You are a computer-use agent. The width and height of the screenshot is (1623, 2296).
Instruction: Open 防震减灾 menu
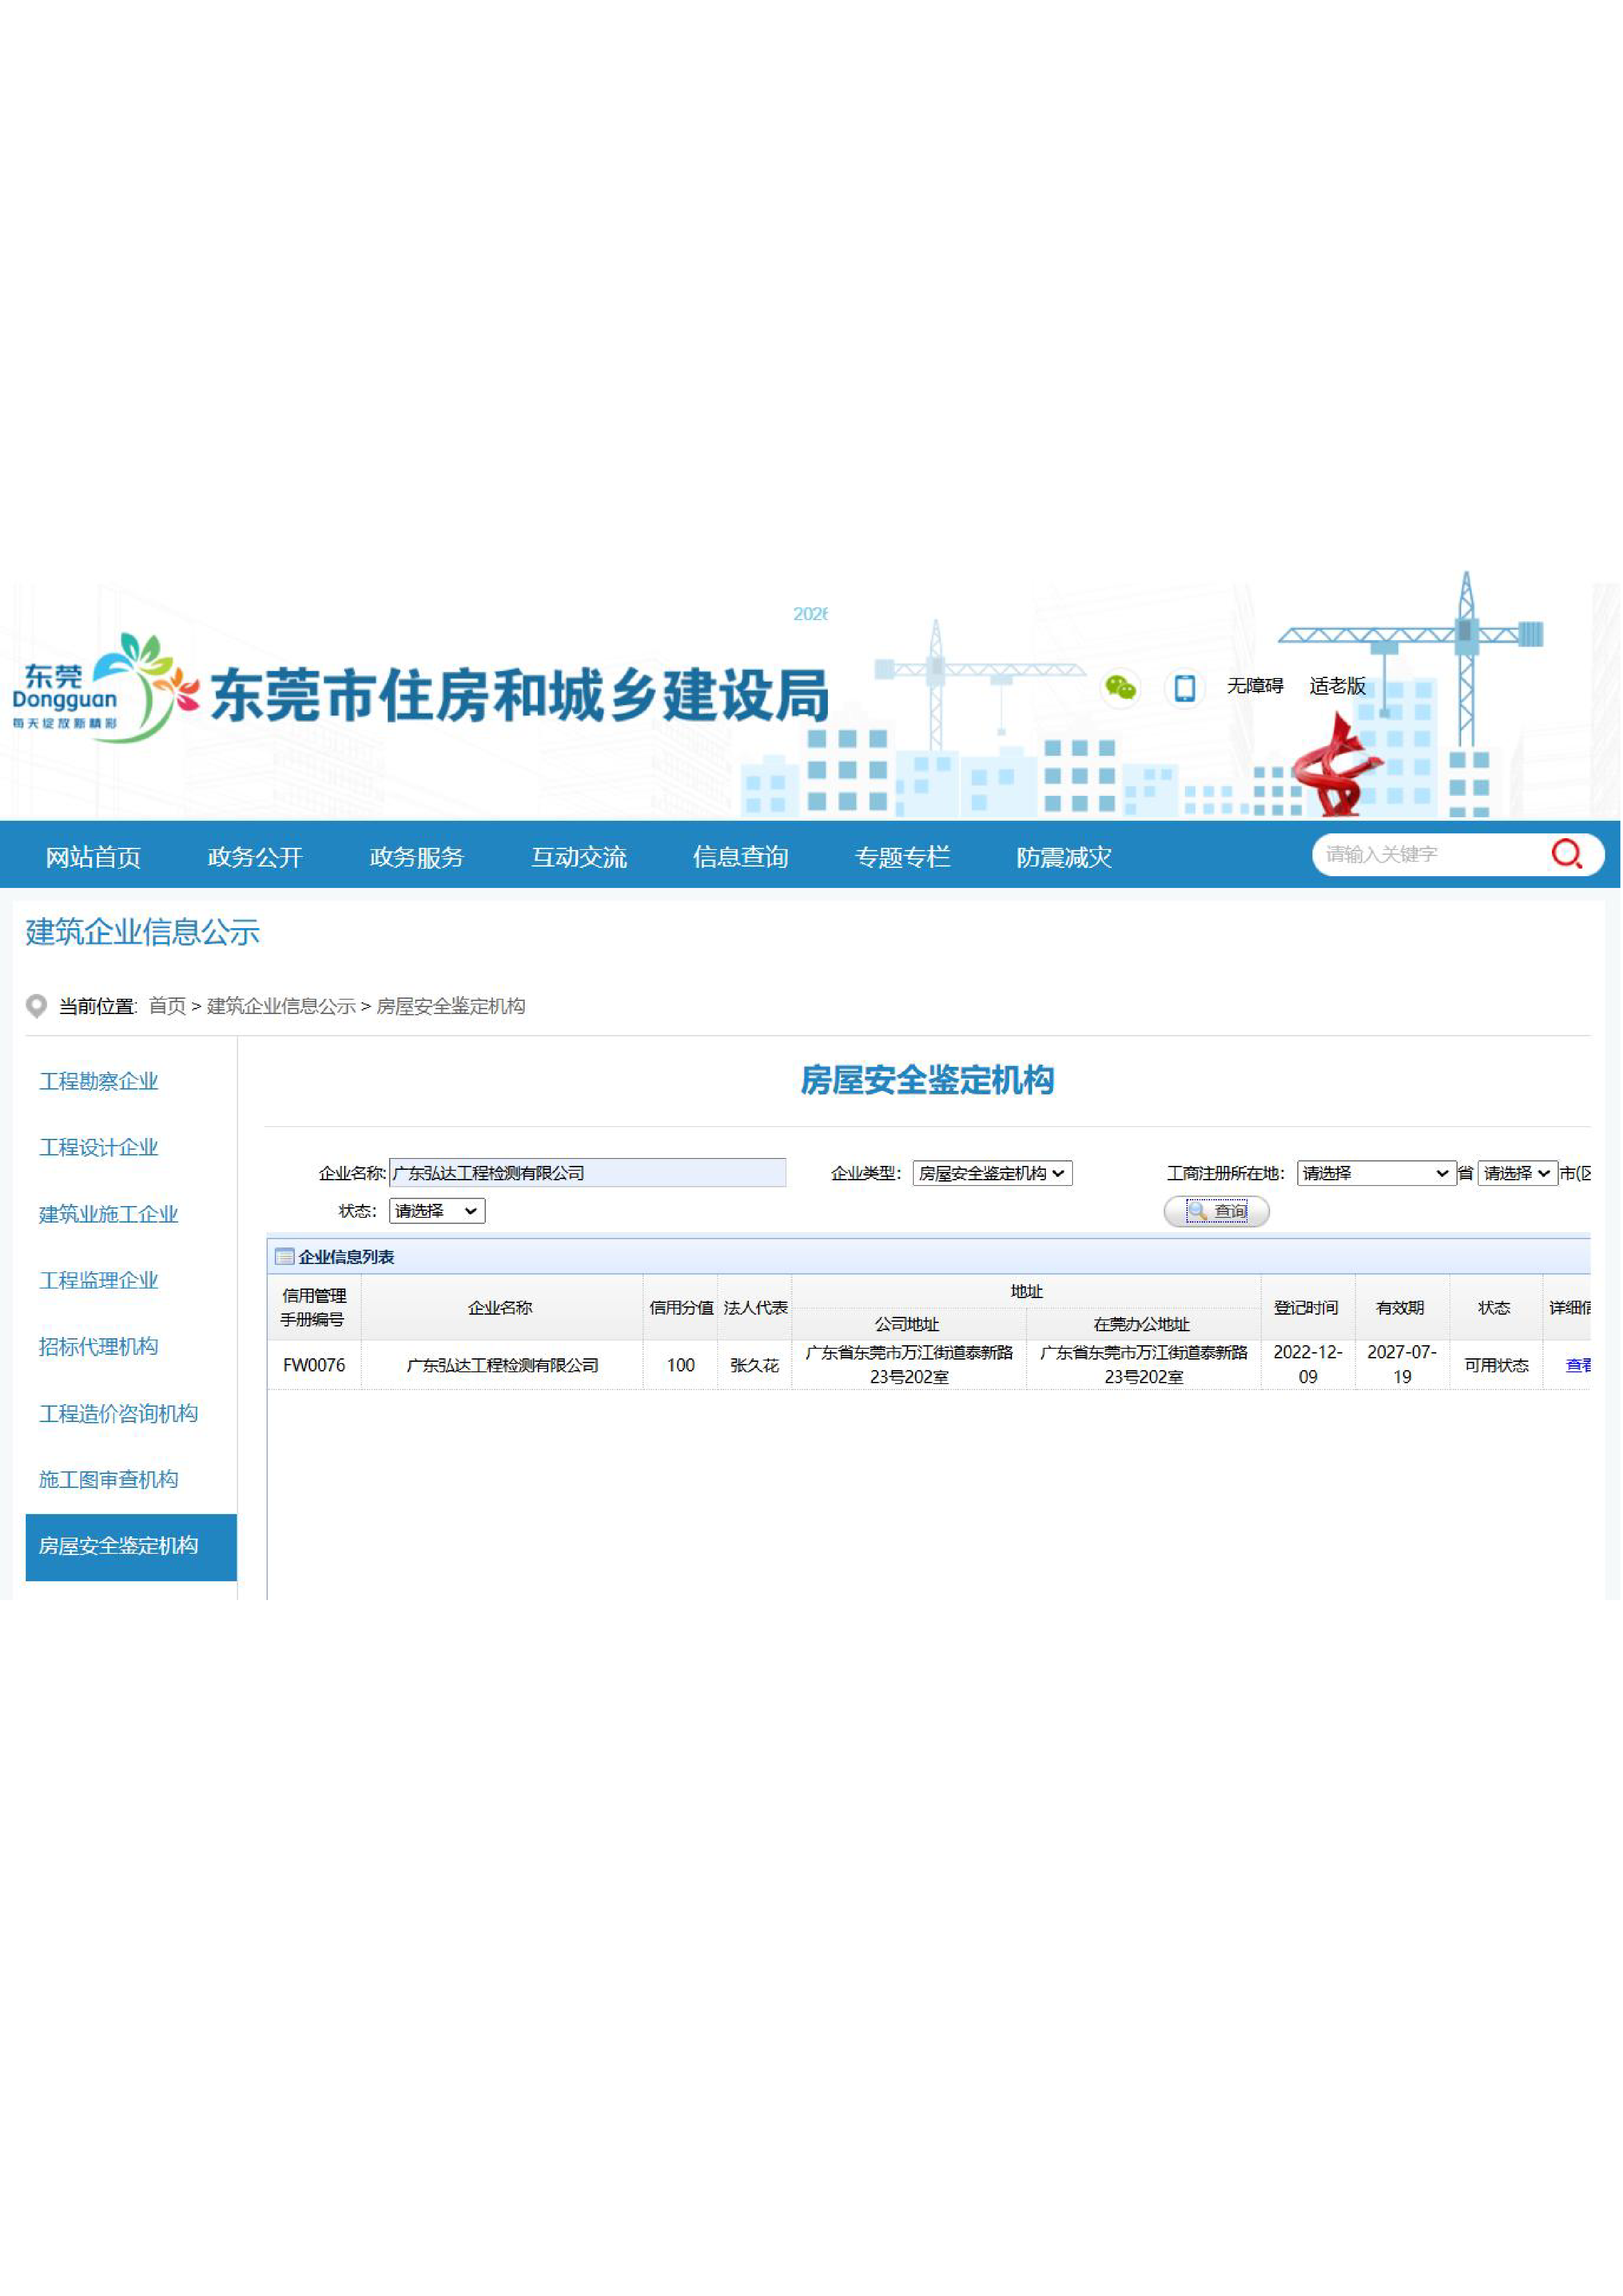[1064, 857]
